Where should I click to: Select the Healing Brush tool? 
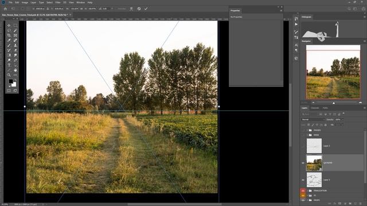(15, 40)
